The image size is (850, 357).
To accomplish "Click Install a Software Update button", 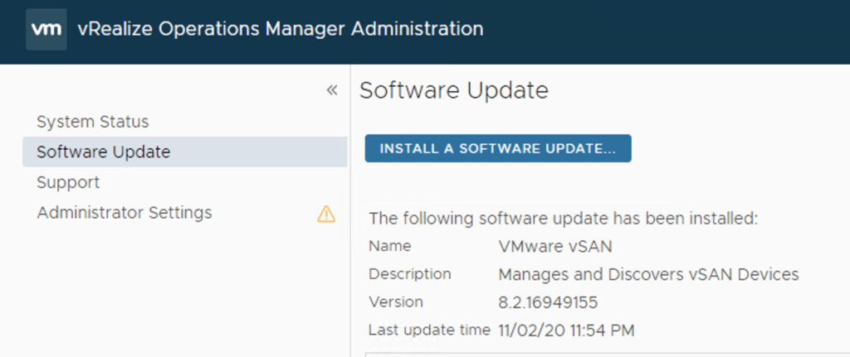I will [x=498, y=148].
